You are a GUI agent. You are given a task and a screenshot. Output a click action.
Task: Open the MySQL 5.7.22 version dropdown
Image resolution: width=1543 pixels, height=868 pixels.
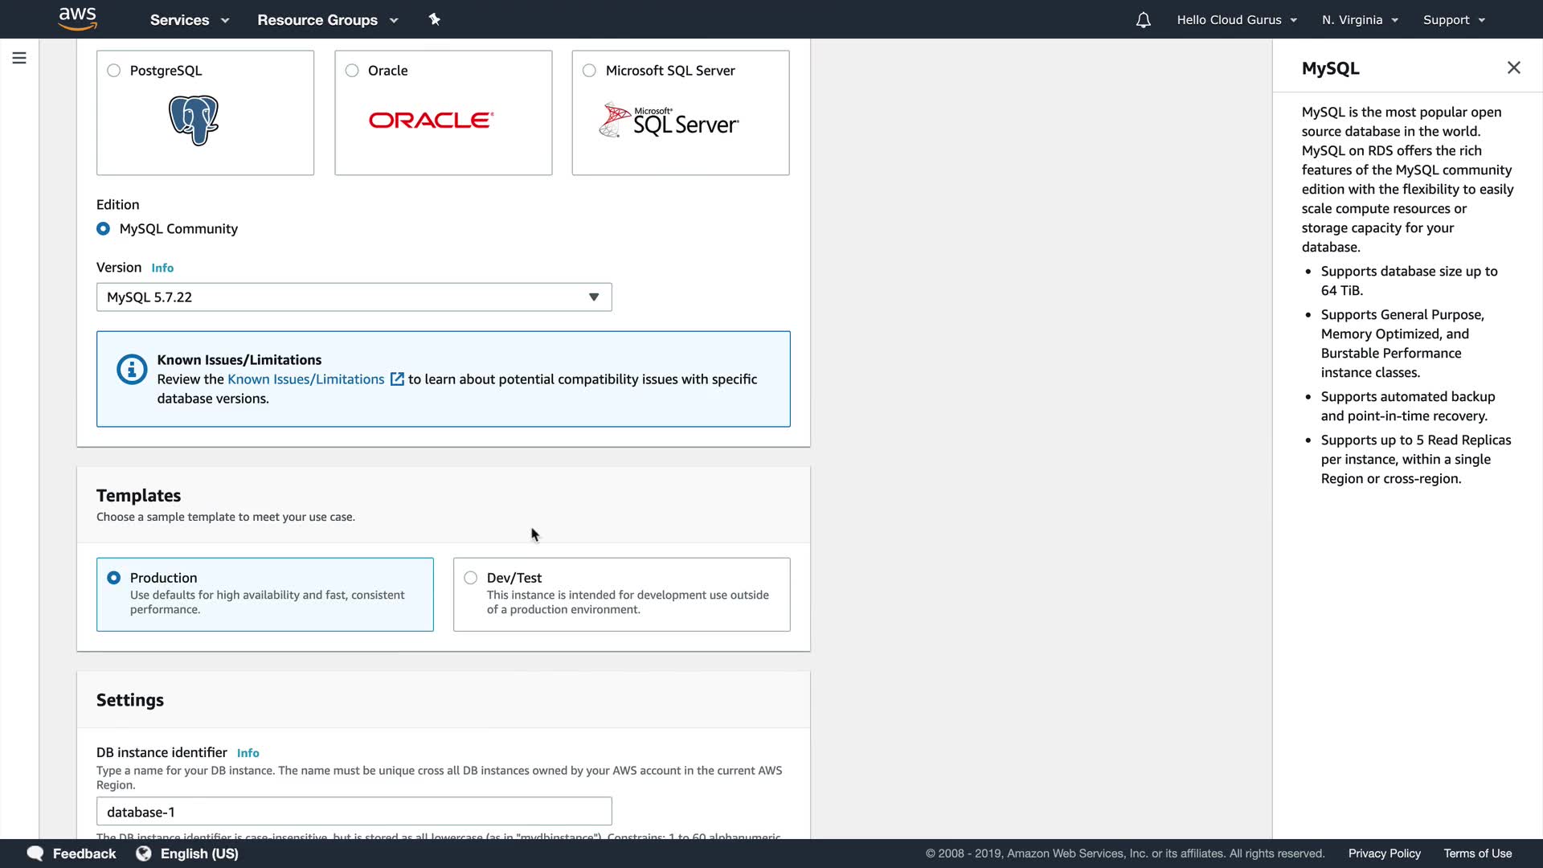354,297
